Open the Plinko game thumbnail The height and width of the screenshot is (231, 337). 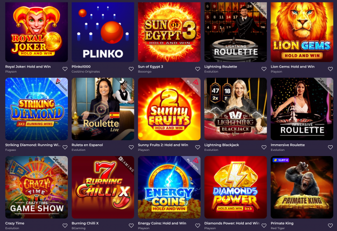point(103,32)
